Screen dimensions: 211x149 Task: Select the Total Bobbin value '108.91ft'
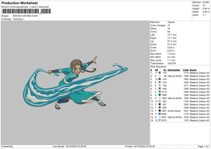(172, 63)
